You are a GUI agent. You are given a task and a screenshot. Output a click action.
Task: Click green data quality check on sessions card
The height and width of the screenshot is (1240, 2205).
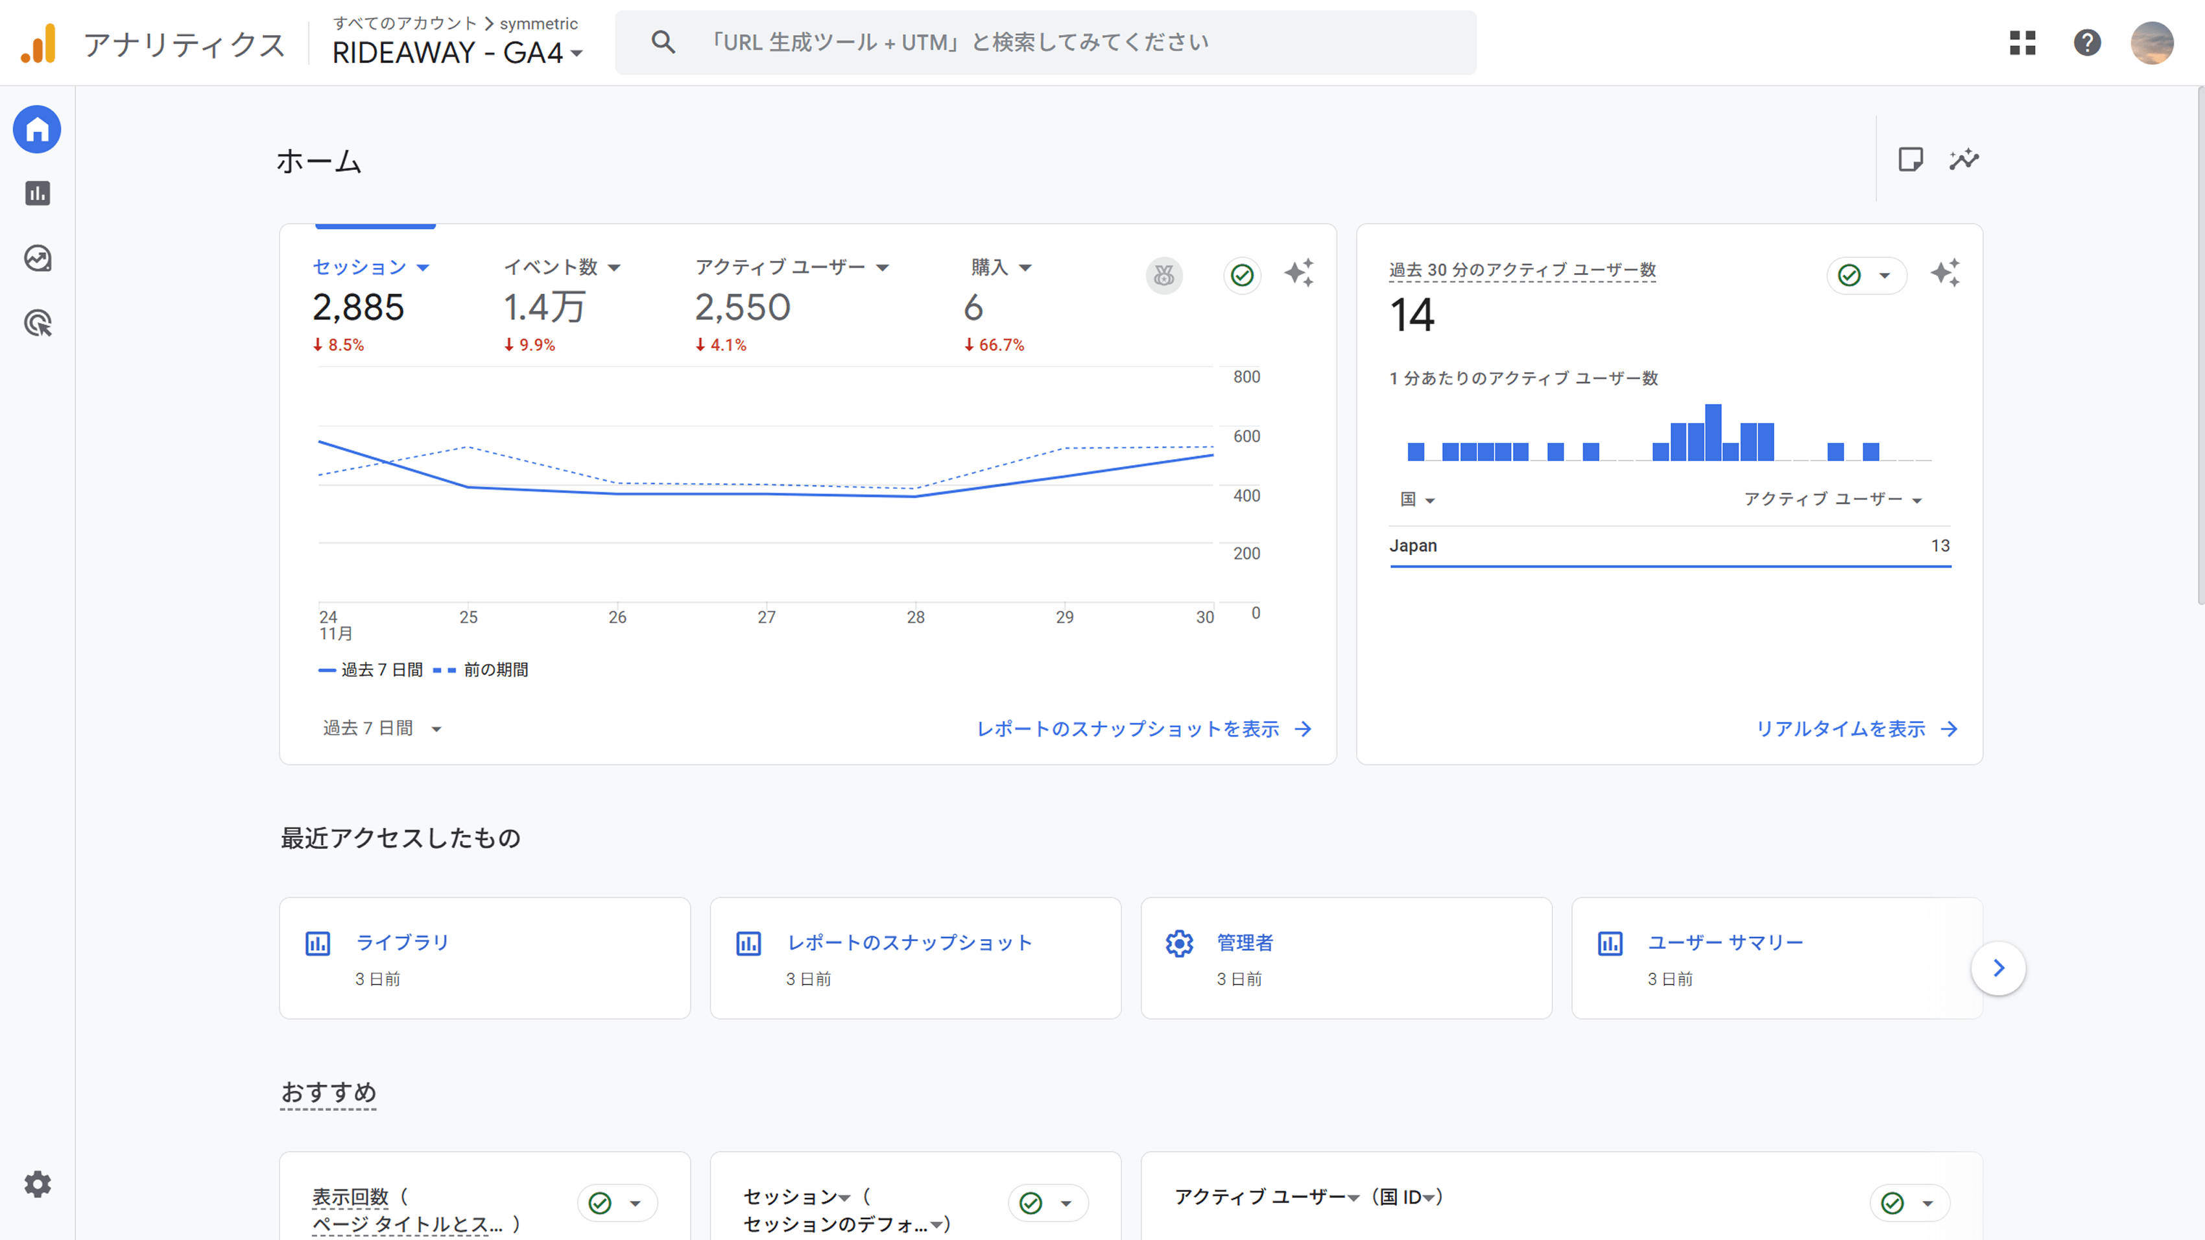[1242, 276]
